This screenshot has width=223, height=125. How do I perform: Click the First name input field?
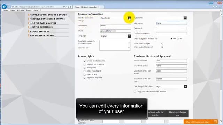[x=115, y=26]
